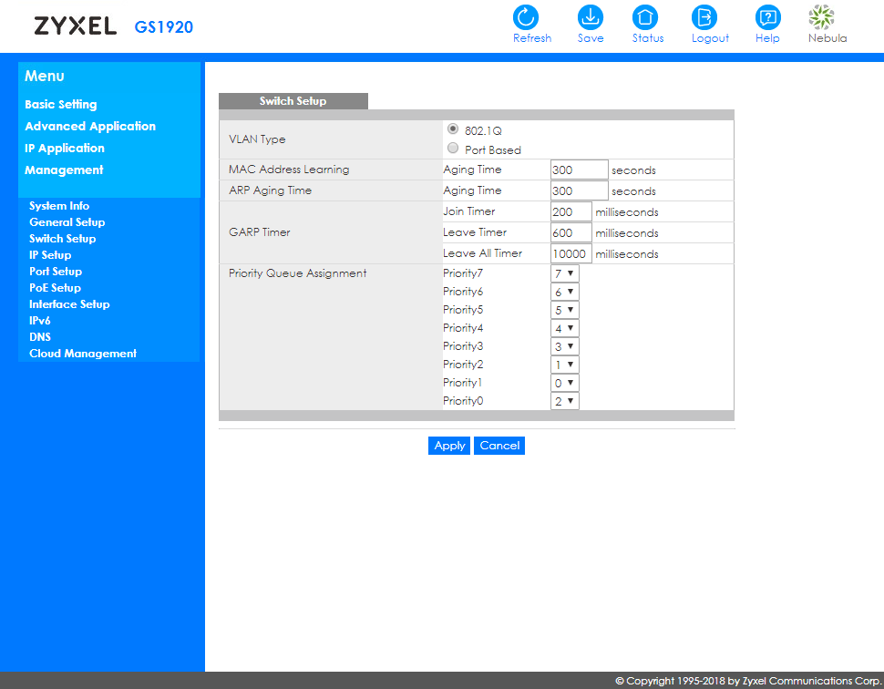Image resolution: width=884 pixels, height=689 pixels.
Task: Click the GARP Leave All Timer field
Action: coord(570,253)
